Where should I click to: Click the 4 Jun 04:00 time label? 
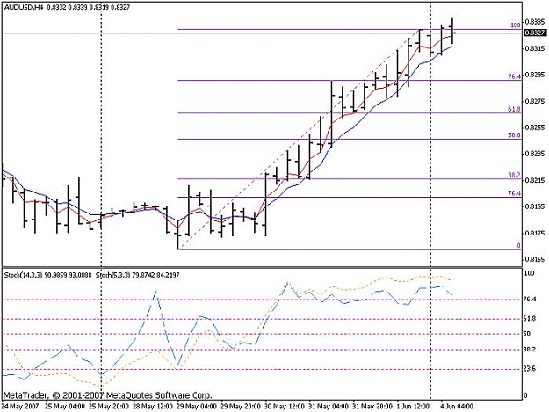(457, 407)
